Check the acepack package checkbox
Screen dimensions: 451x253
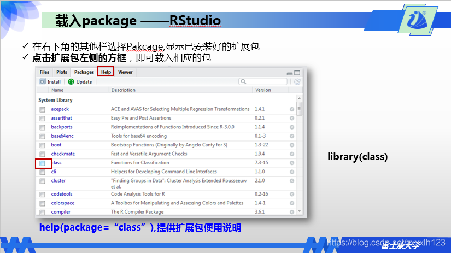(x=42, y=109)
